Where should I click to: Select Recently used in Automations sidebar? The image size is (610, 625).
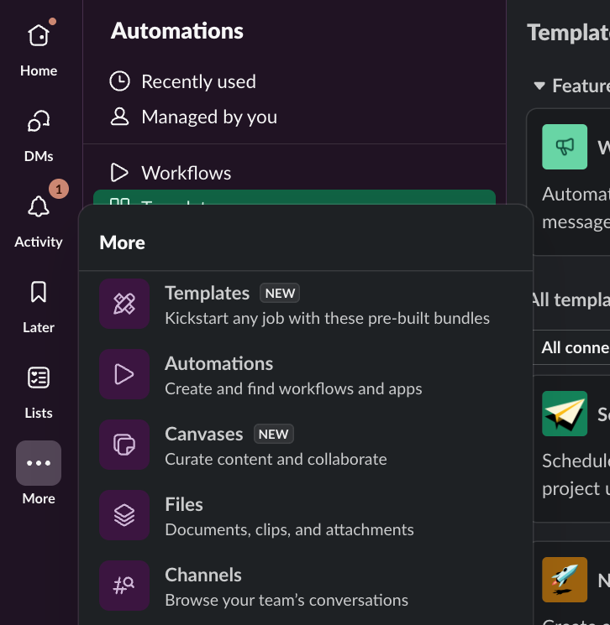(x=294, y=81)
